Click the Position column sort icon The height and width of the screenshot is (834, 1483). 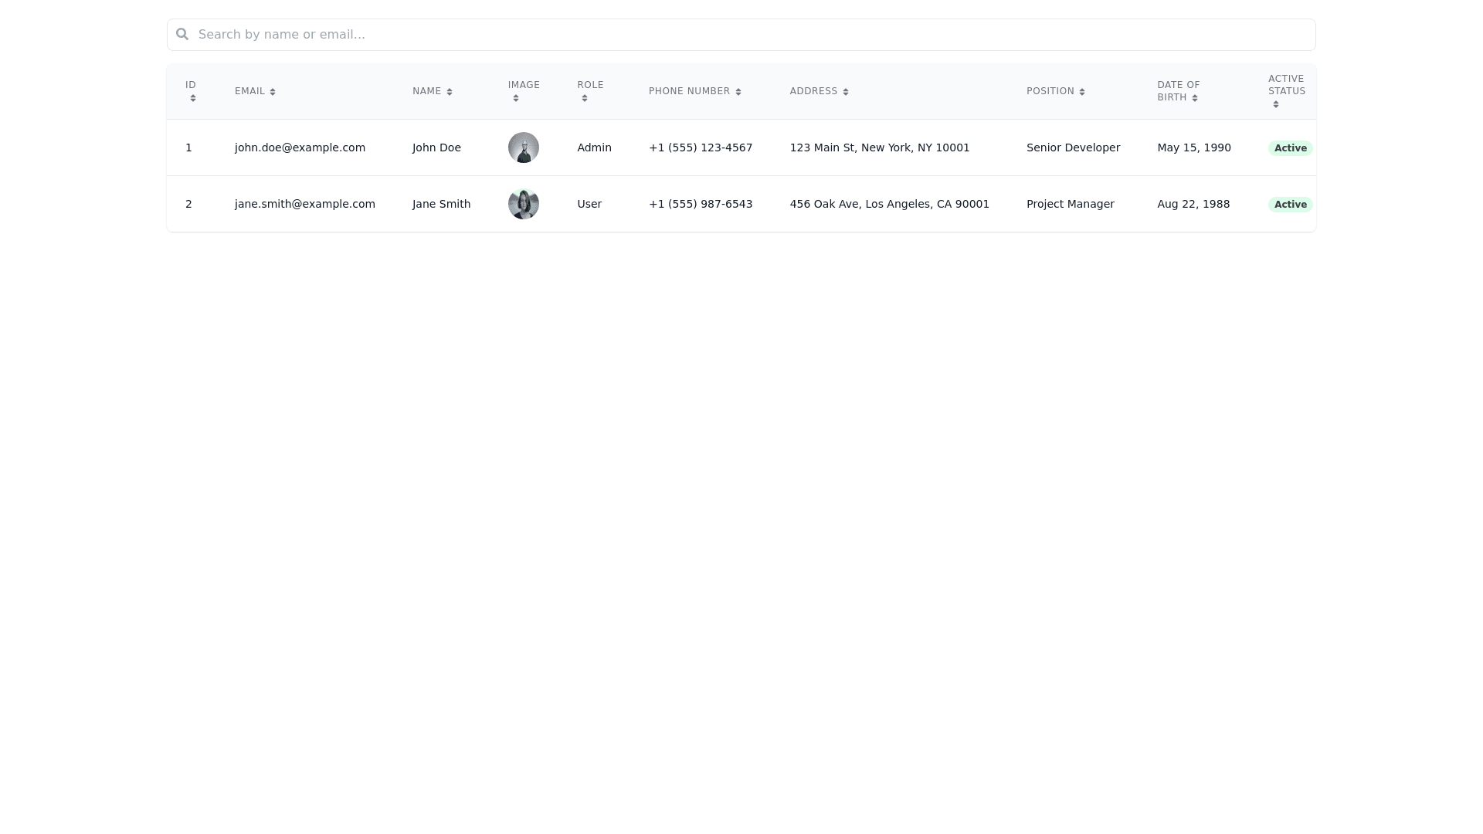(1082, 92)
